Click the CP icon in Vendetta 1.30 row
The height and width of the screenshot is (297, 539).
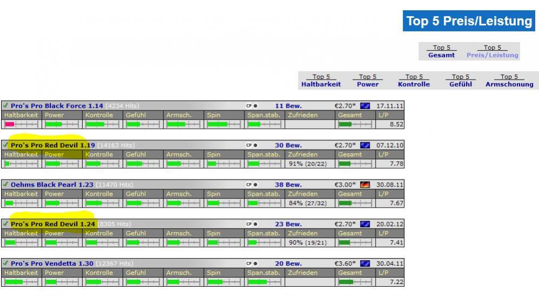[251, 263]
